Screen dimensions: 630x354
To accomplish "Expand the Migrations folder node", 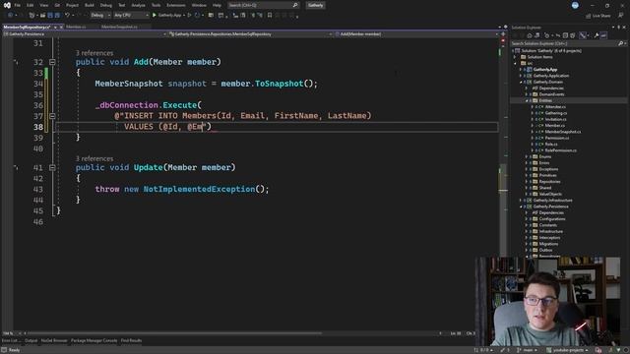I will pyautogui.click(x=527, y=244).
